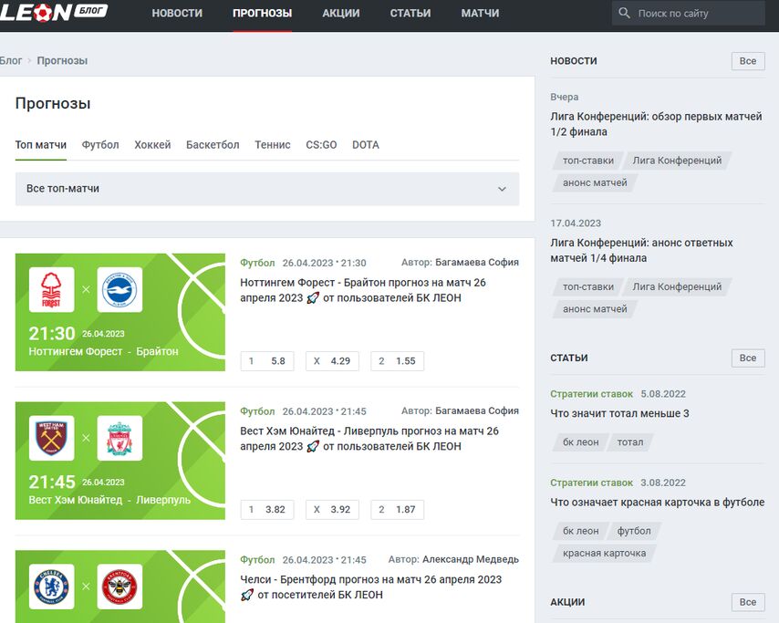Viewport: 779px width, 623px height.
Task: Switch to the Баскетбол tab
Action: point(213,145)
